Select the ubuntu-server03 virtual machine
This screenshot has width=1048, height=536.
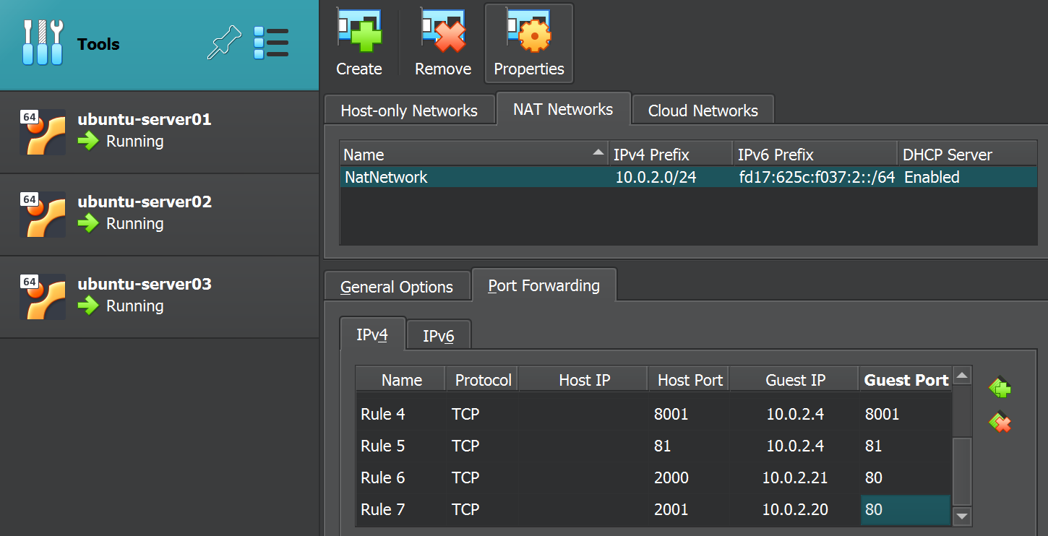pyautogui.click(x=145, y=295)
